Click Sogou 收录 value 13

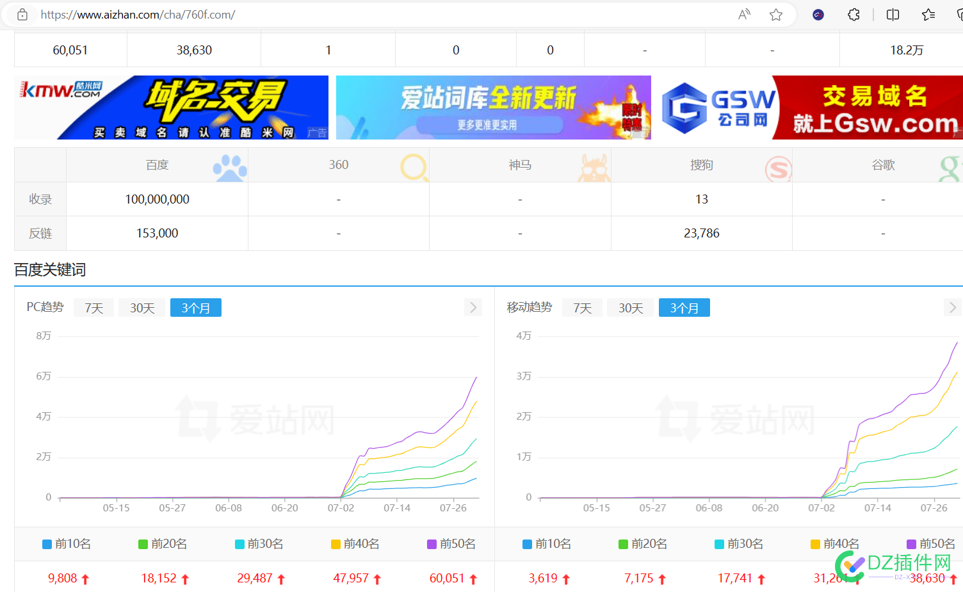pyautogui.click(x=702, y=199)
